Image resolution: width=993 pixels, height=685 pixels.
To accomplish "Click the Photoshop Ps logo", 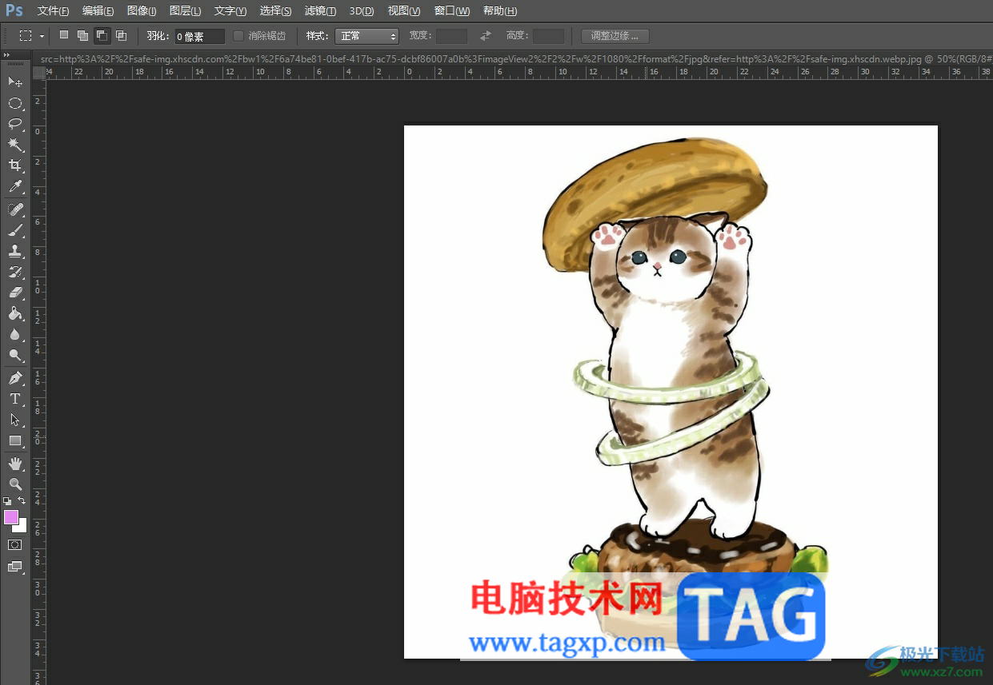I will coord(14,10).
